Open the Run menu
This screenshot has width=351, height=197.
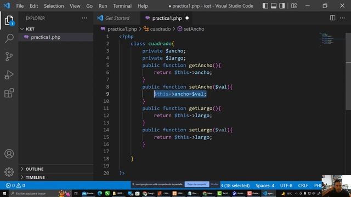point(103,6)
